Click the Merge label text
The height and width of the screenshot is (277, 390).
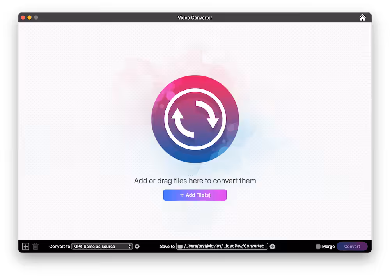[x=328, y=247]
